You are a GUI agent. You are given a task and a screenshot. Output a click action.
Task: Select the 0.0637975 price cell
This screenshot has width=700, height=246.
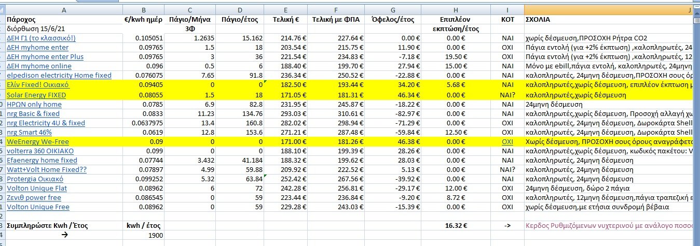(144, 123)
